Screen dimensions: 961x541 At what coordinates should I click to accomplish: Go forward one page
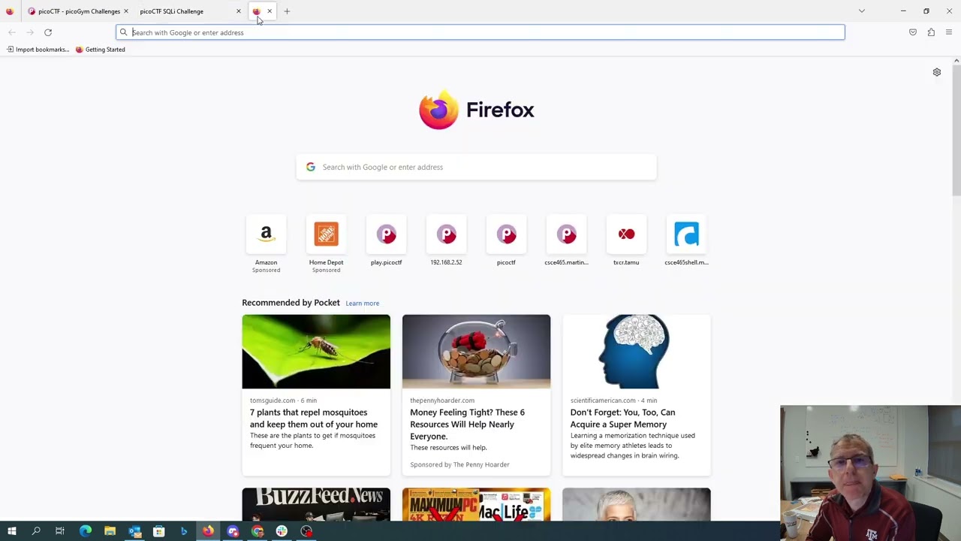pos(30,32)
